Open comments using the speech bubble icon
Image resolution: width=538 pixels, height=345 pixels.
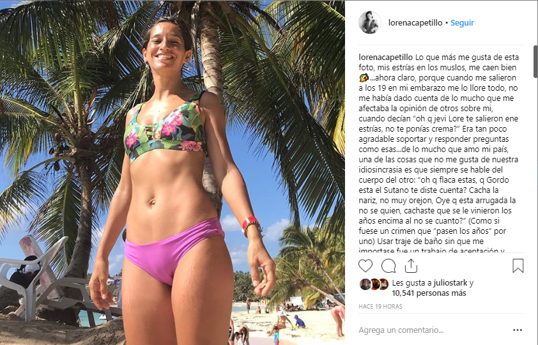click(388, 266)
